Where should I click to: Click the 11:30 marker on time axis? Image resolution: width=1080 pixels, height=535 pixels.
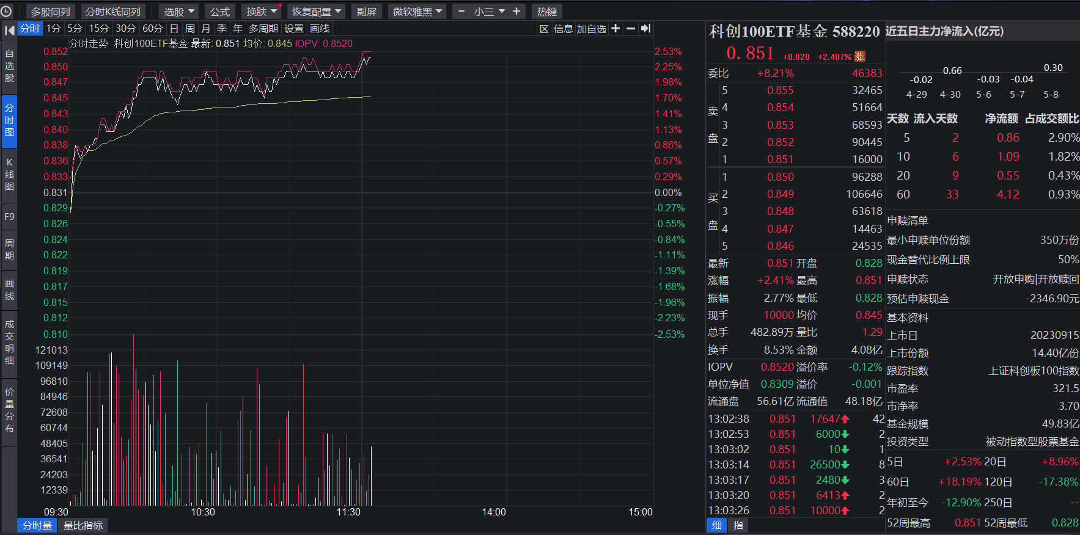[x=348, y=512]
